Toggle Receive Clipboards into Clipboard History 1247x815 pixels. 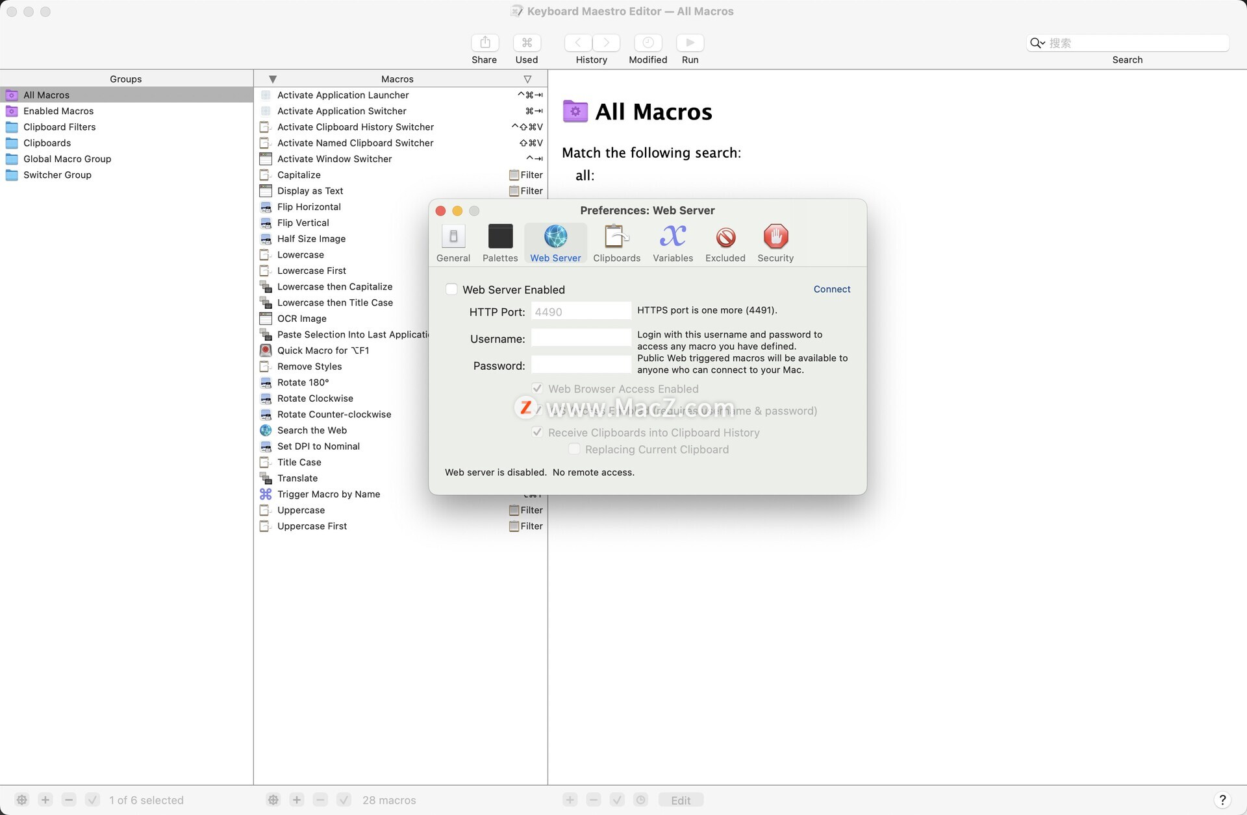pyautogui.click(x=537, y=432)
